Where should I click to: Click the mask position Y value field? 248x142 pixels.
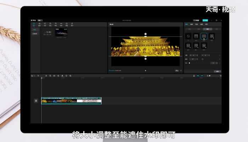point(205,55)
